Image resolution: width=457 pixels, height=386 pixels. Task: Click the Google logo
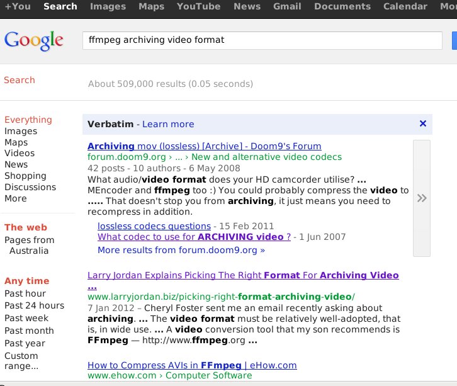pos(34,41)
